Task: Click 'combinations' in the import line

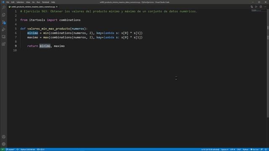Action: (70, 20)
